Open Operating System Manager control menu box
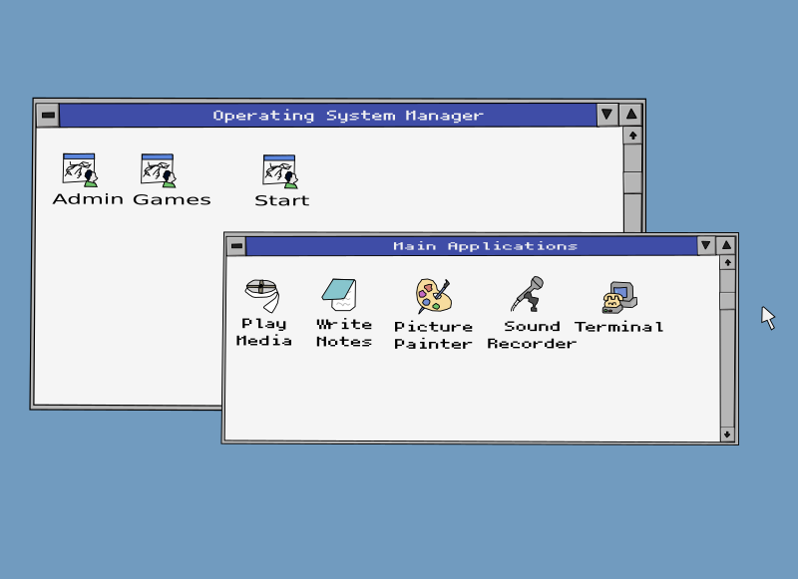The width and height of the screenshot is (798, 579). (x=47, y=115)
